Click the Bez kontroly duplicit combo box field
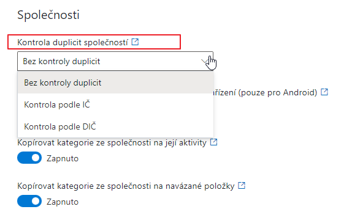The height and width of the screenshot is (223, 352). tap(115, 61)
